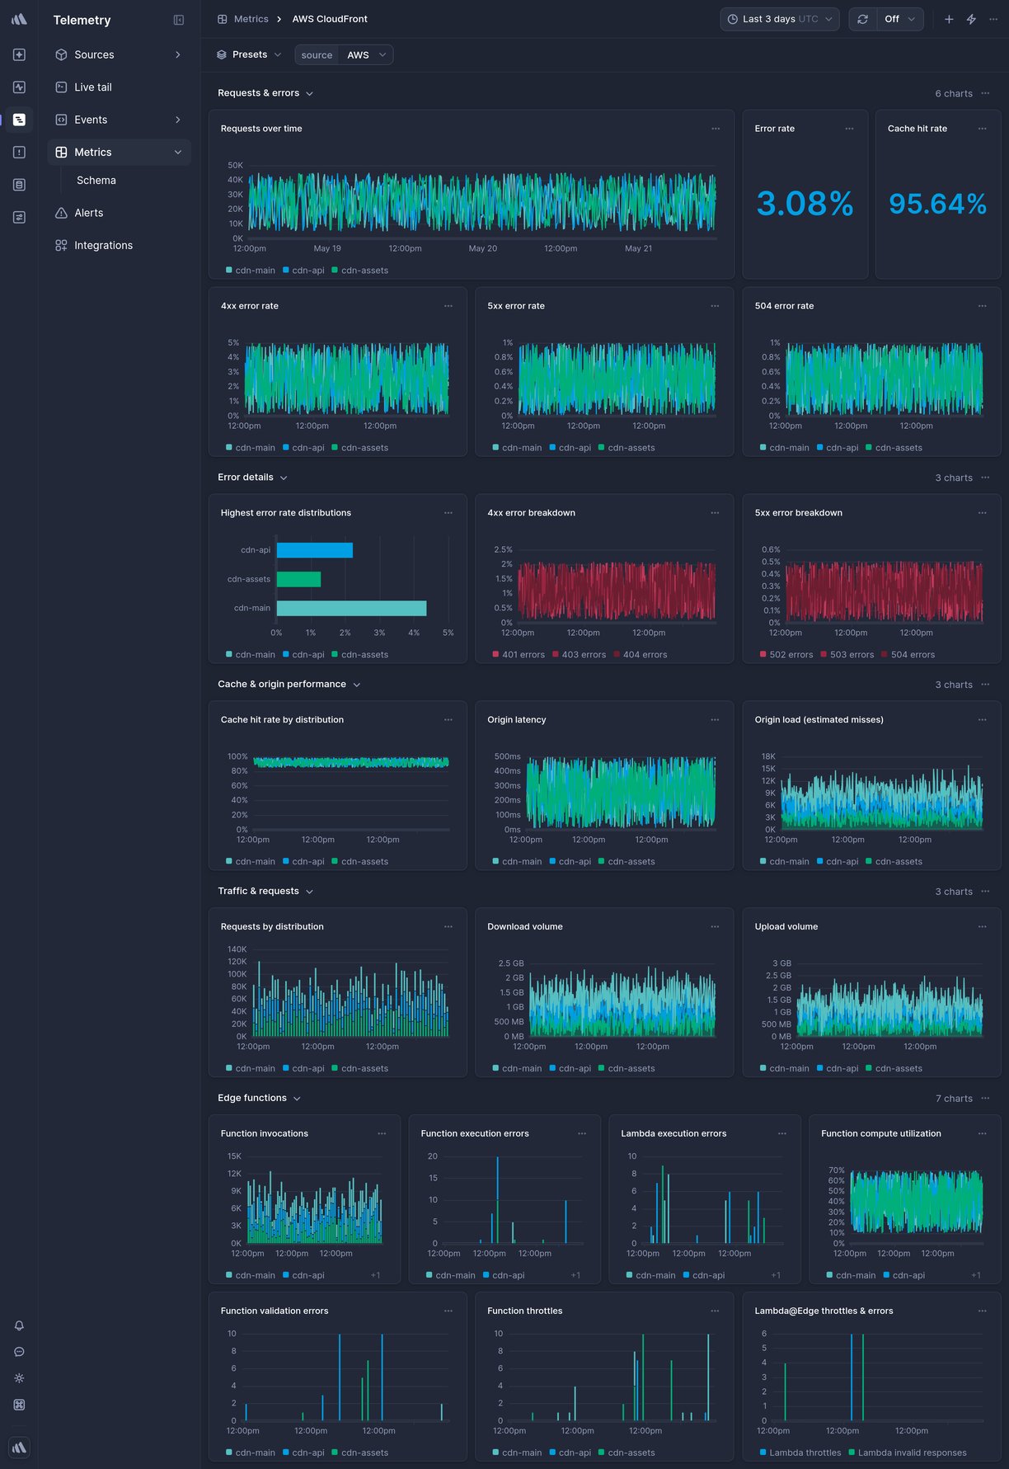The width and height of the screenshot is (1009, 1469).
Task: Toggle cdn-main legend in Requests over time
Action: tap(251, 271)
